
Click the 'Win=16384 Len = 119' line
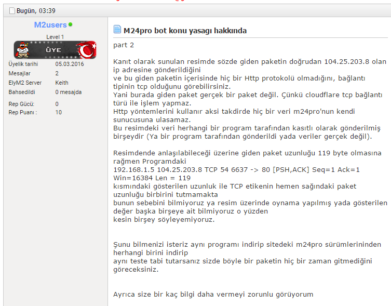point(152,178)
